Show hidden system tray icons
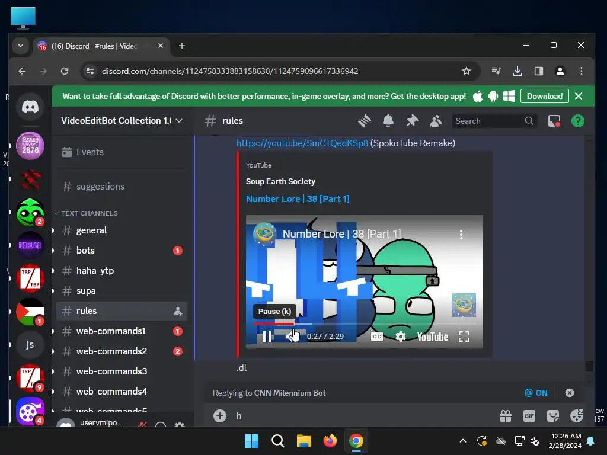This screenshot has height=455, width=607. click(x=462, y=441)
